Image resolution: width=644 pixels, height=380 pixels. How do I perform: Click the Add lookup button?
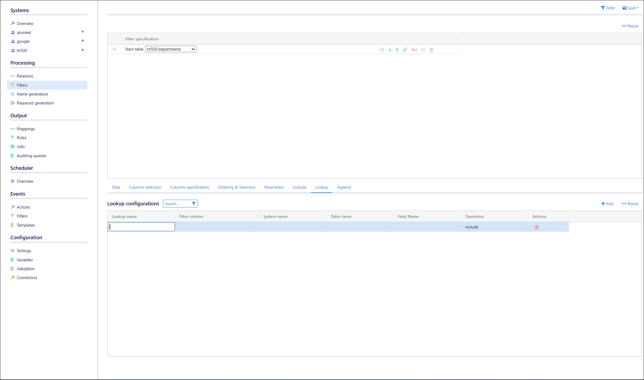coord(607,204)
